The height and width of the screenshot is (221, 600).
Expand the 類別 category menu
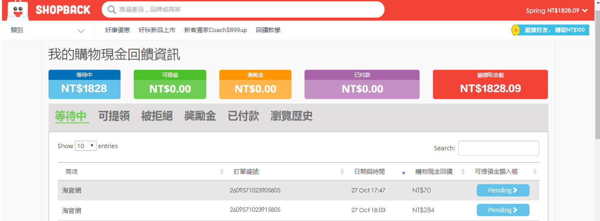pos(48,30)
